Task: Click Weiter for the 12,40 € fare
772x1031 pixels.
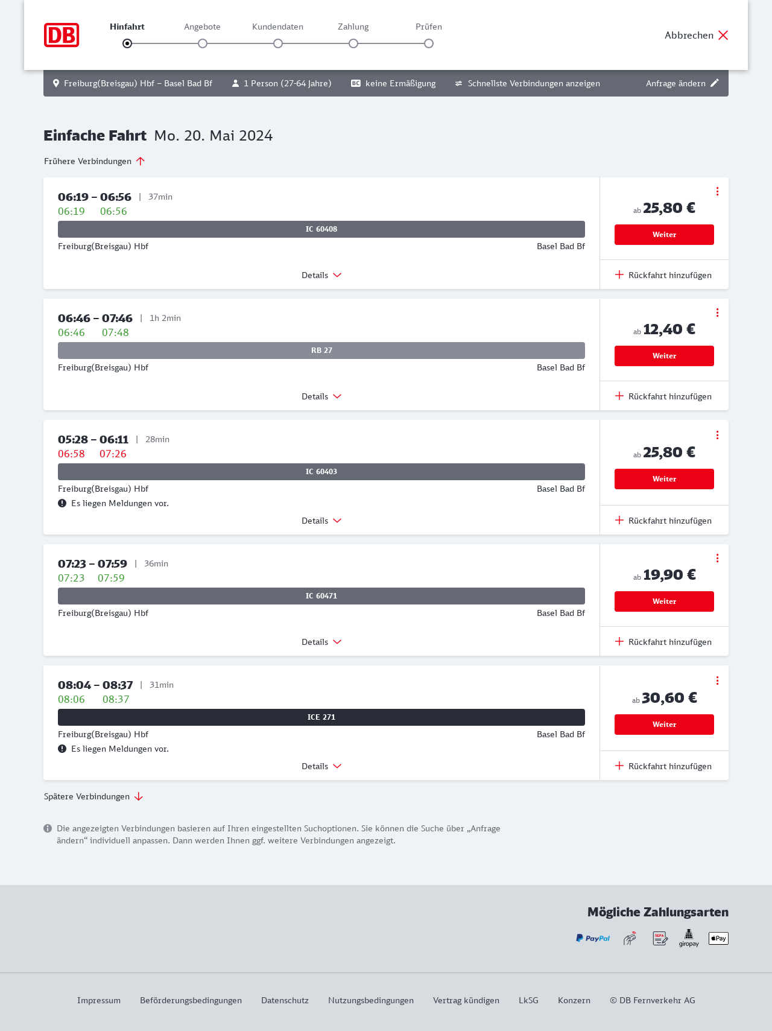Action: pyautogui.click(x=664, y=356)
